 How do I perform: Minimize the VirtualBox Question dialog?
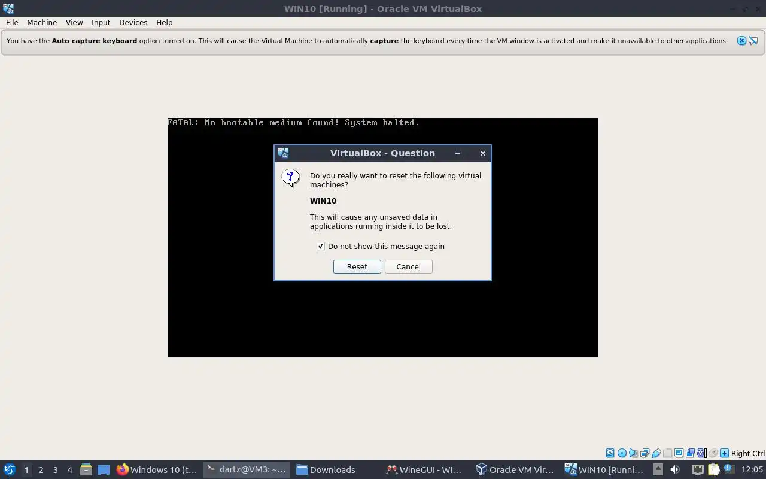(458, 153)
